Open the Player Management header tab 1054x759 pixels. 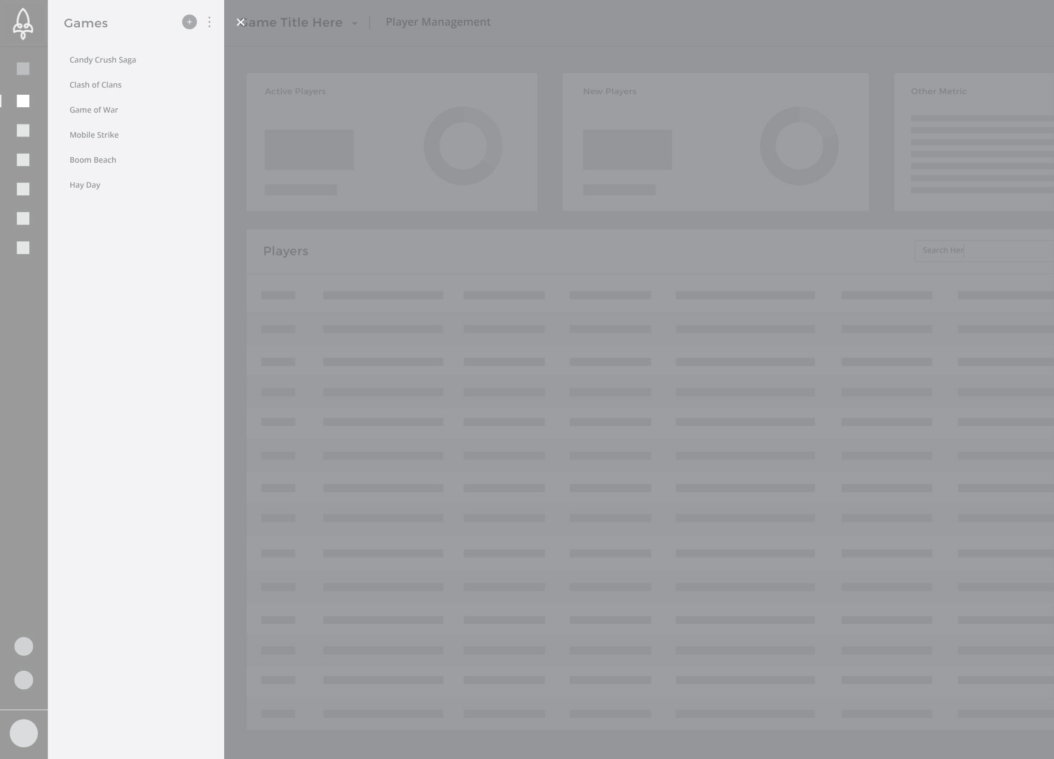(x=438, y=22)
